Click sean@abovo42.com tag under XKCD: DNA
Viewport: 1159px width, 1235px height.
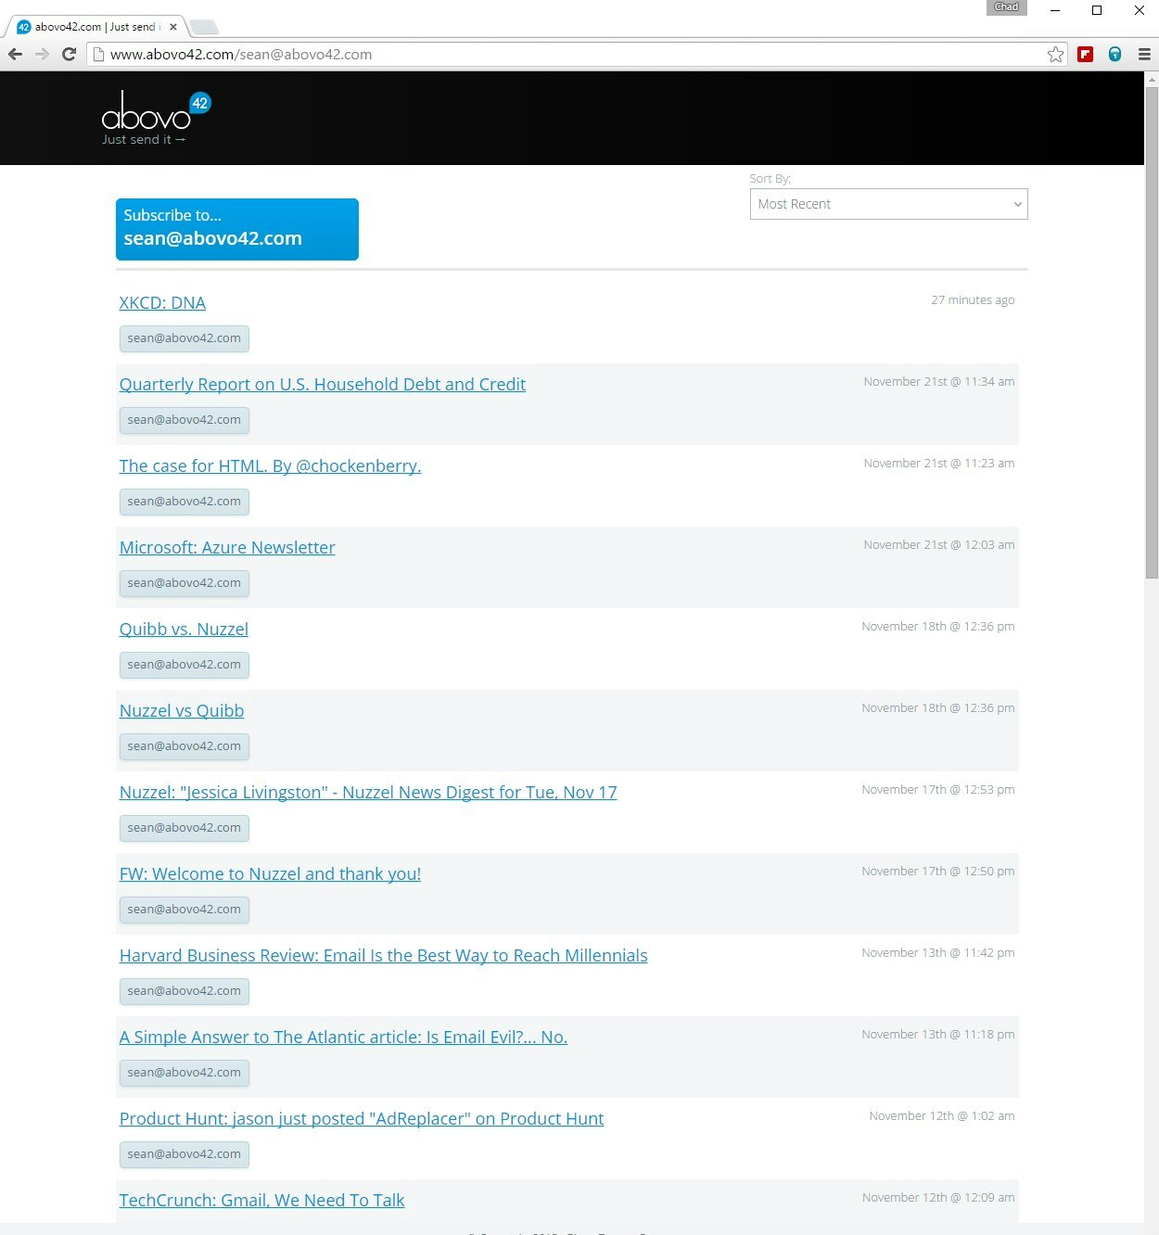(185, 338)
